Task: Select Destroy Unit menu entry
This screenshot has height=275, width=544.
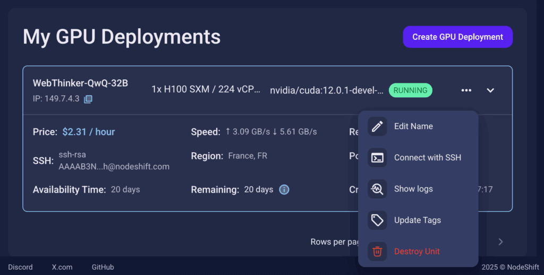Action: [418, 252]
